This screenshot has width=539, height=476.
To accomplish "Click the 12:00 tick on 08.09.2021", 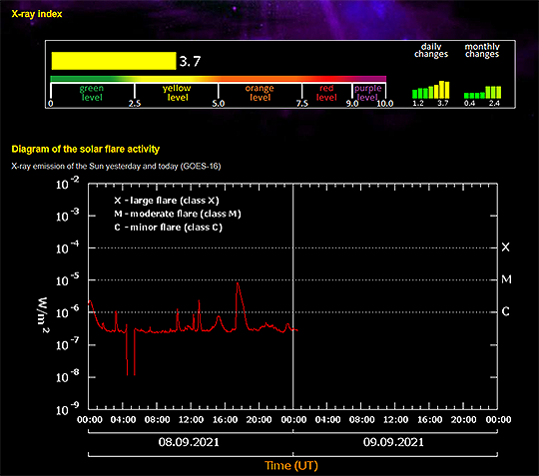I will (191, 420).
